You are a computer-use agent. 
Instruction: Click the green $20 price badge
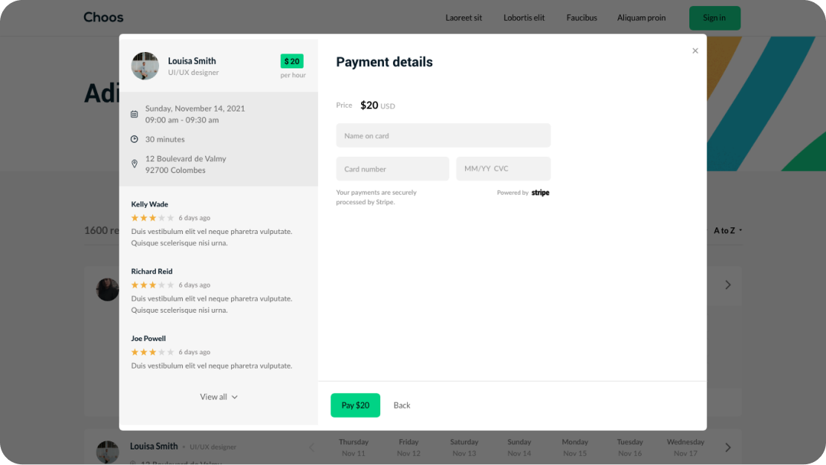point(292,62)
